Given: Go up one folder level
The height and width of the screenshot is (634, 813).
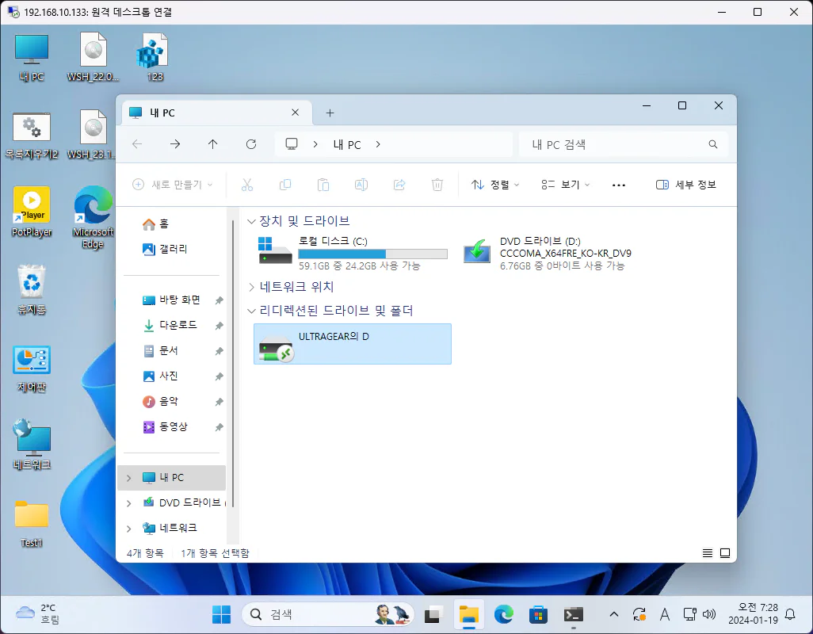Looking at the screenshot, I should [212, 144].
